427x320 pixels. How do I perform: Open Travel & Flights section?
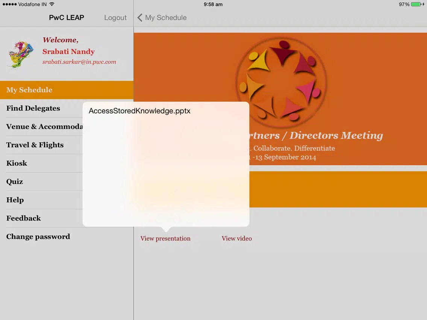41,145
